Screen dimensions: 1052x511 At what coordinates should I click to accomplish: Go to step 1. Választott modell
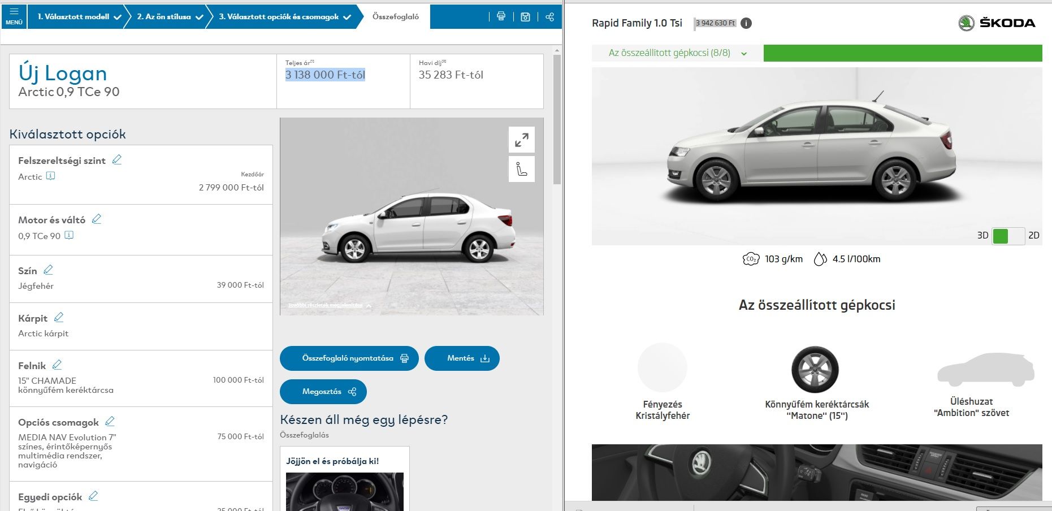click(x=79, y=16)
